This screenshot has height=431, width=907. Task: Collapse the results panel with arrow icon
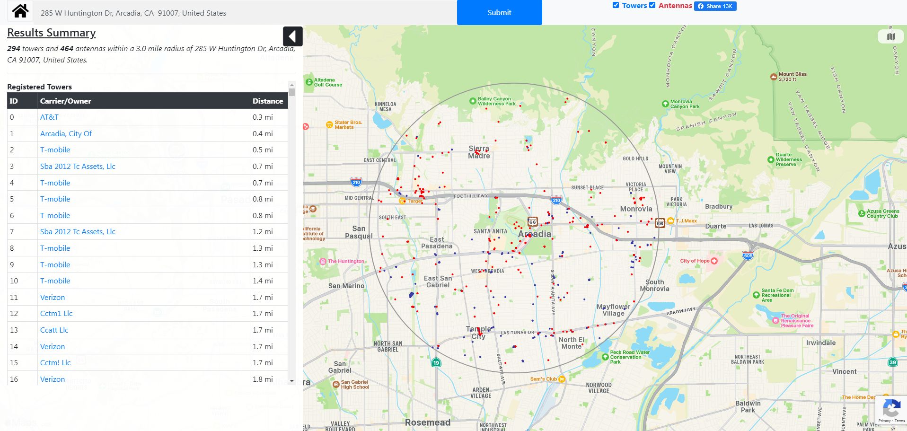292,36
